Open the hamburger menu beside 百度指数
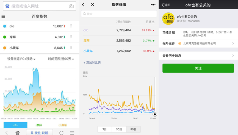 (3, 16)
